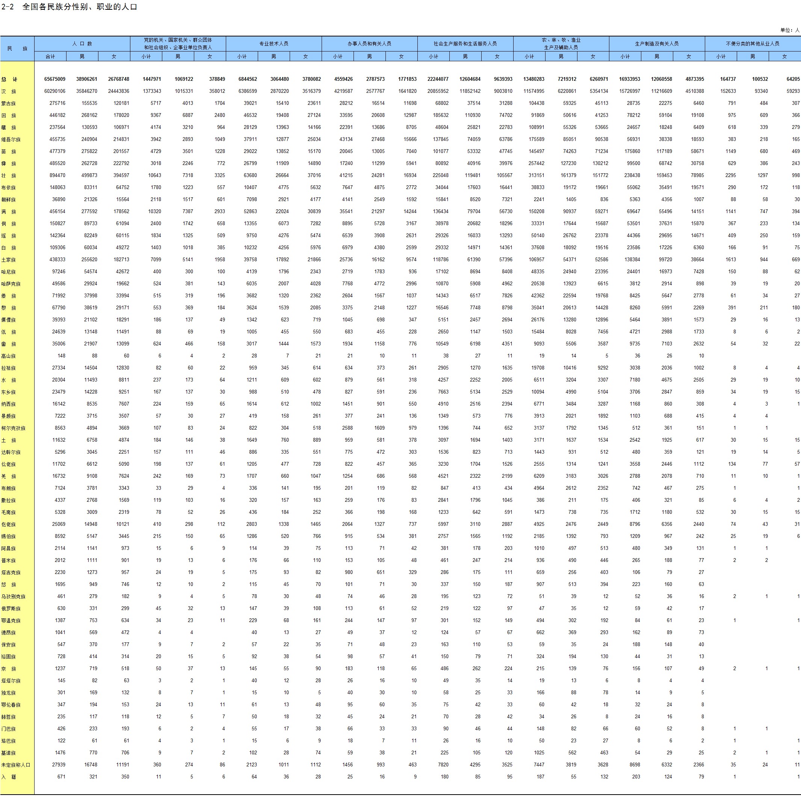Click the '乌孜别克族' row label
The width and height of the screenshot is (801, 807).
click(x=14, y=597)
